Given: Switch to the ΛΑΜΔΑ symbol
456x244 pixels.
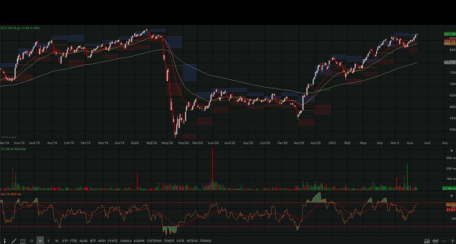Looking at the screenshot, I should click(126, 241).
